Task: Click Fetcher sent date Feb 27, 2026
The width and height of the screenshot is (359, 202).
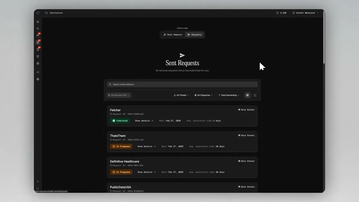Action: (x=173, y=121)
